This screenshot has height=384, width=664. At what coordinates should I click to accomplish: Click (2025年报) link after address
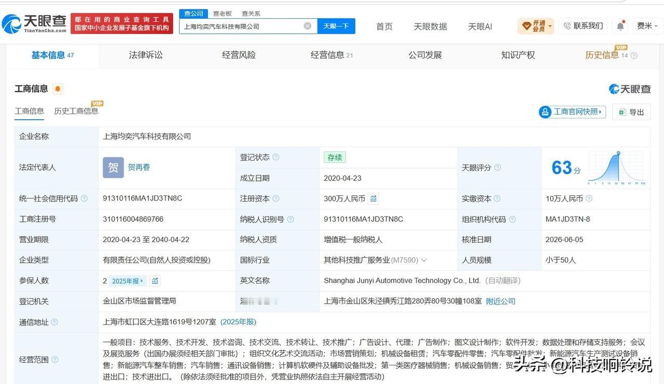pyautogui.click(x=238, y=322)
